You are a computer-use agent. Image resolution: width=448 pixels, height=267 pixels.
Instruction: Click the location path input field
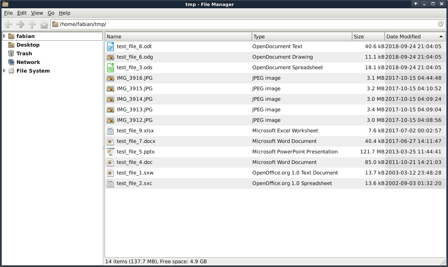[x=244, y=24]
